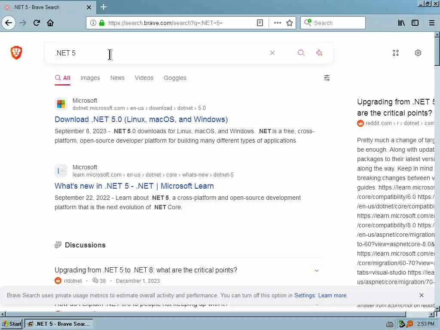Viewport: 440px width, 330px height.
Task: Expand the Upgrading from .NET 5 discussion
Action: pyautogui.click(x=317, y=271)
